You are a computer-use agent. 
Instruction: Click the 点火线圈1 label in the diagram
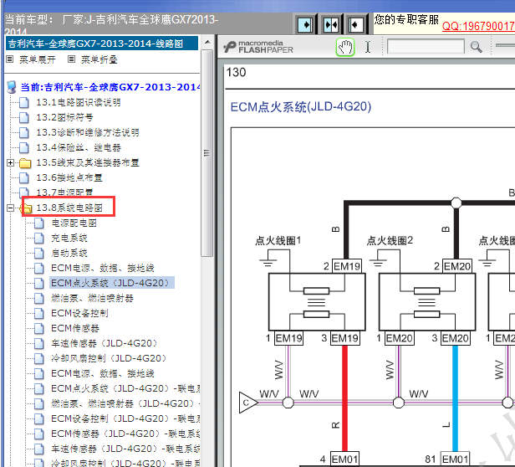pos(278,241)
